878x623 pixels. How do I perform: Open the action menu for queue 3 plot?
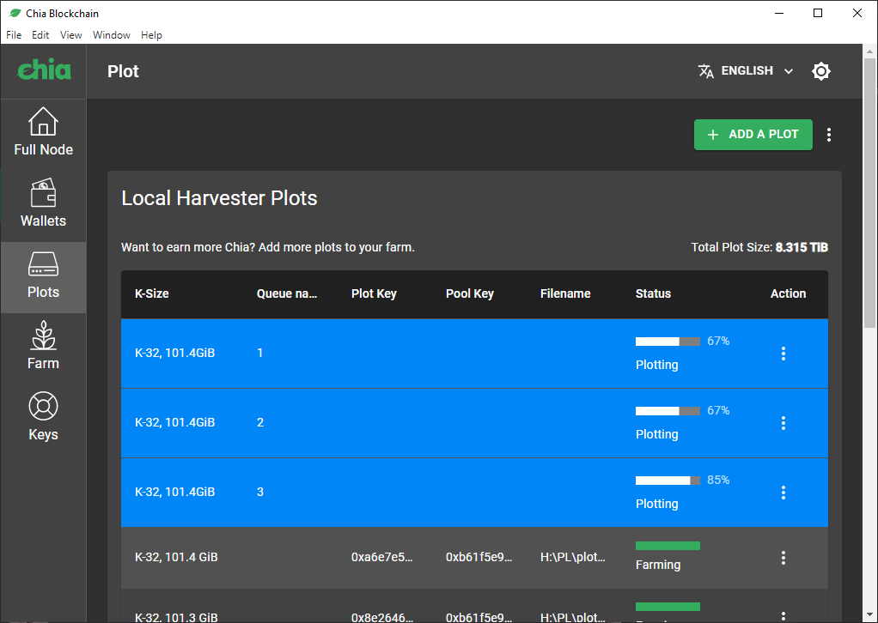pos(783,493)
